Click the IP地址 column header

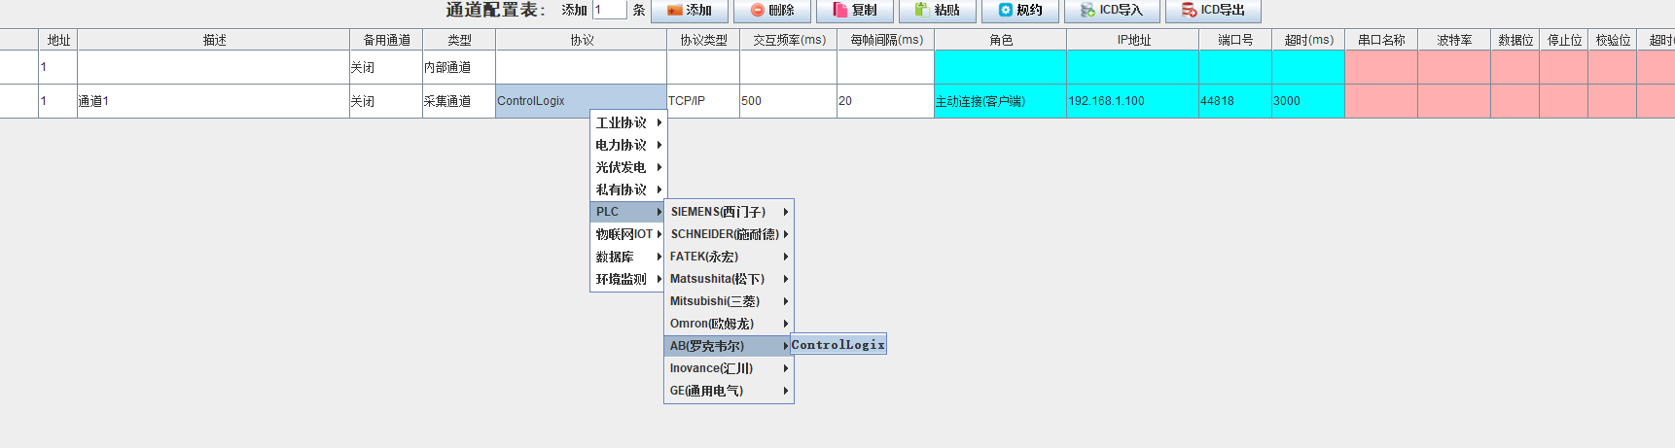[x=1132, y=40]
